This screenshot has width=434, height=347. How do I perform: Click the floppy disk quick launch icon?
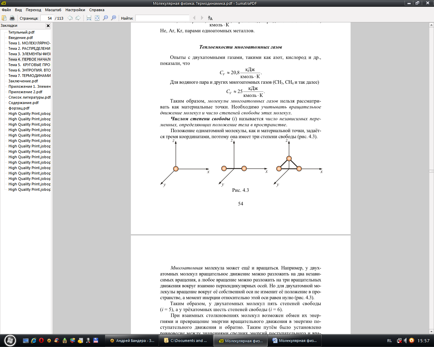[x=96, y=341]
